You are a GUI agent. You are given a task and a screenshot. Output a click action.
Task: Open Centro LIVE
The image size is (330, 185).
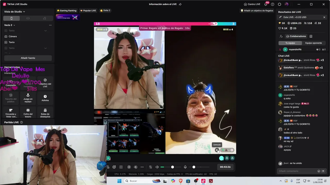pyautogui.click(x=252, y=4)
